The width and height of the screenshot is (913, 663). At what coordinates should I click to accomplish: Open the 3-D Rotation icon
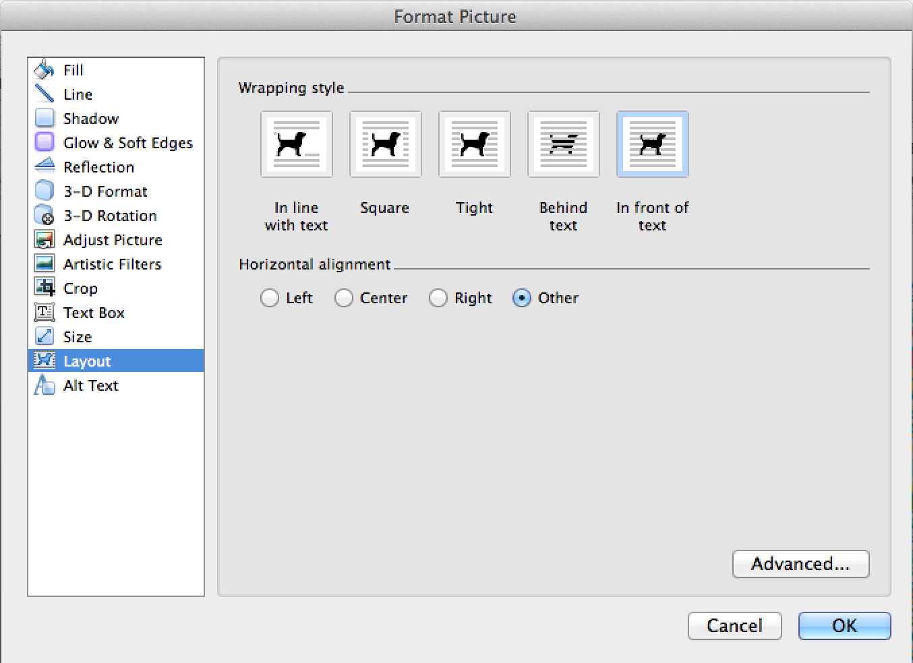pos(45,215)
